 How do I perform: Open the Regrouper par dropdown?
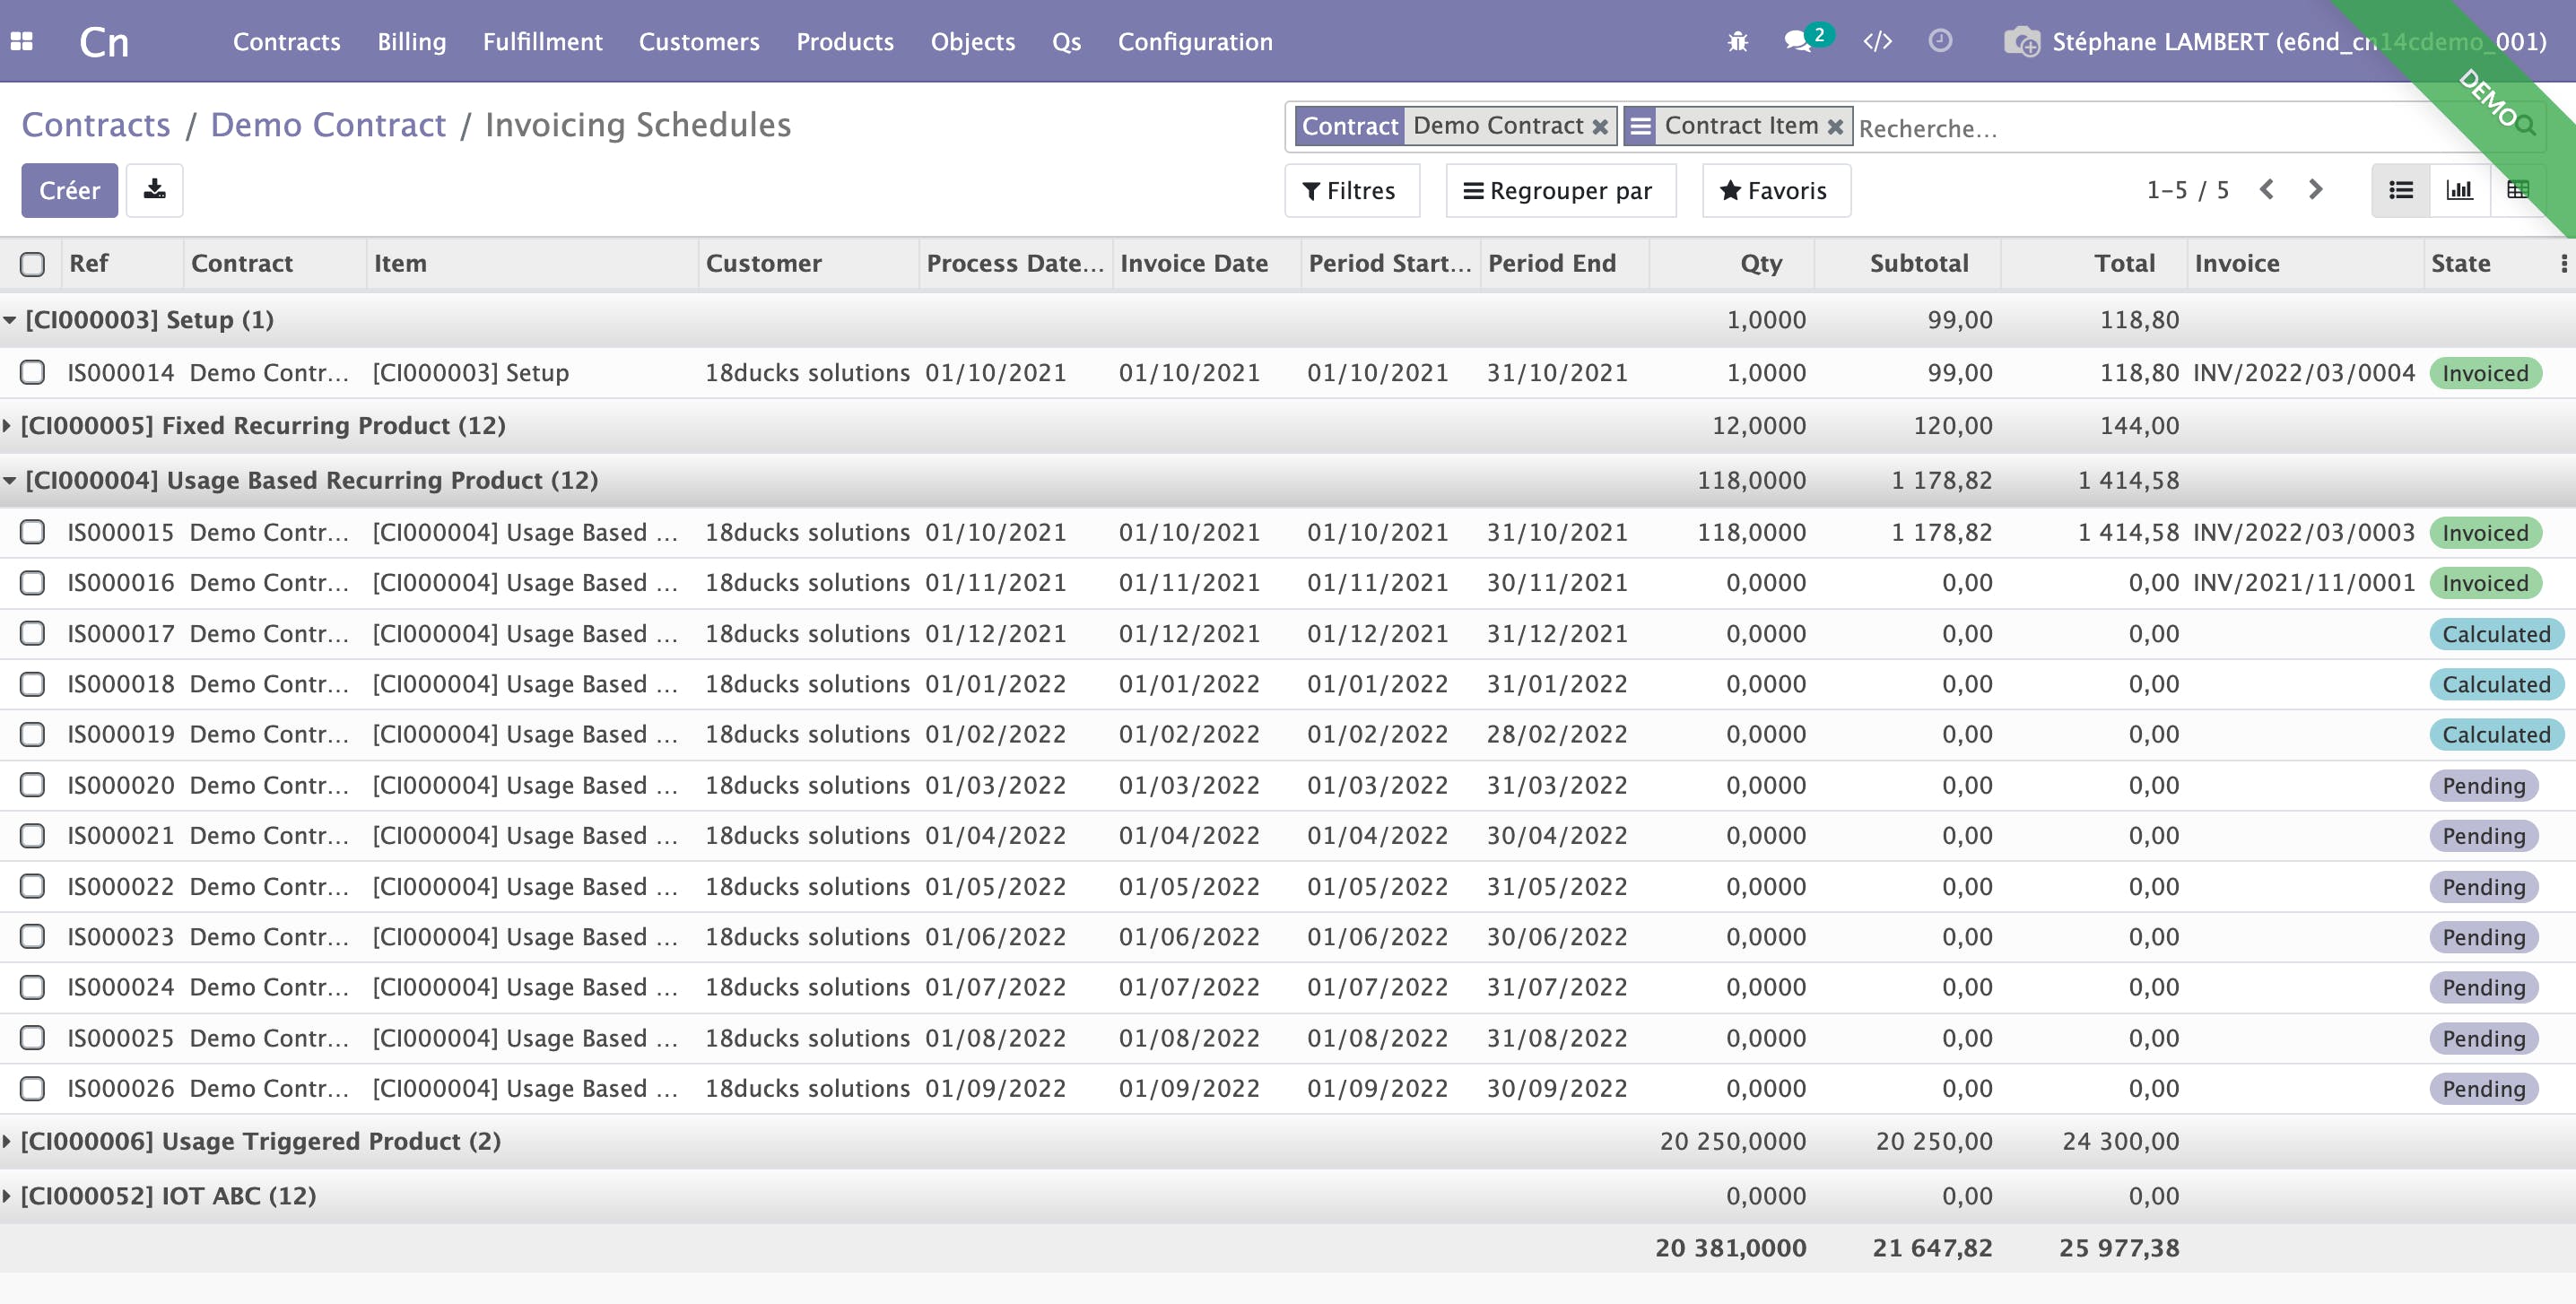pyautogui.click(x=1560, y=190)
